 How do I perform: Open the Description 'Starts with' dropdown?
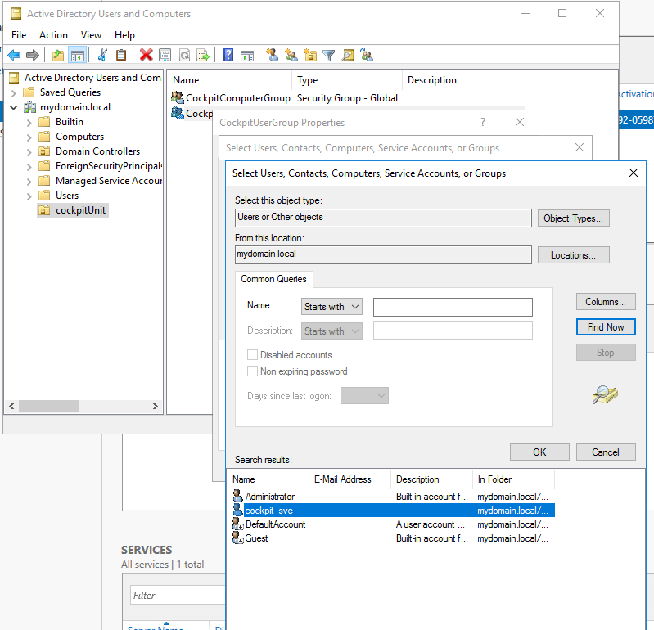[332, 331]
